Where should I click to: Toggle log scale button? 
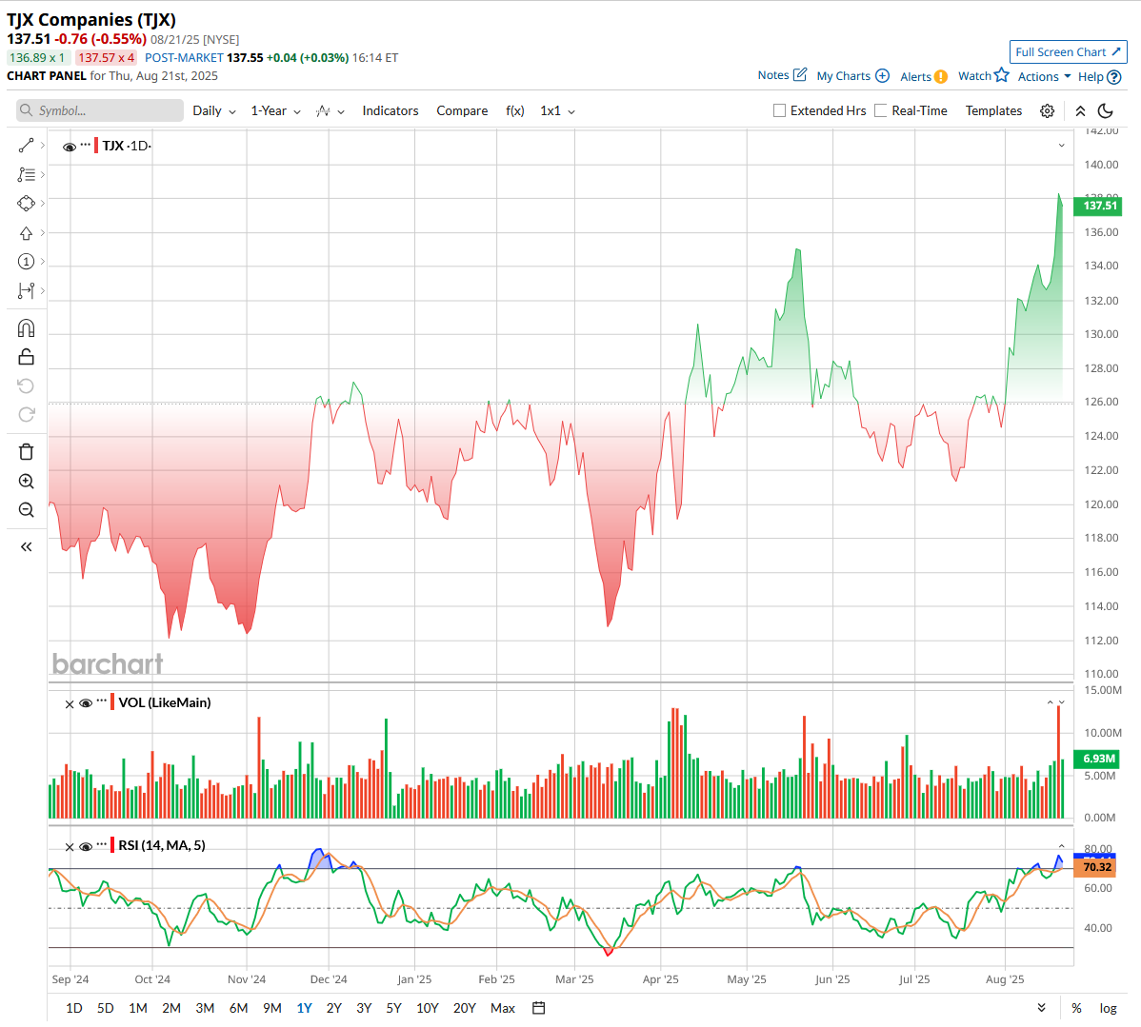click(1108, 1008)
